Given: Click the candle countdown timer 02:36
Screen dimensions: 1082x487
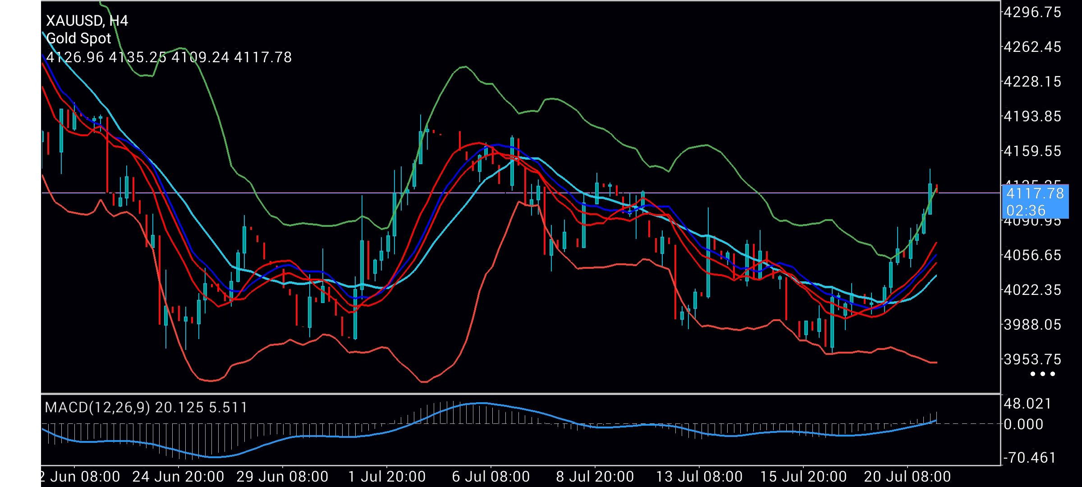Looking at the screenshot, I should pyautogui.click(x=1026, y=210).
